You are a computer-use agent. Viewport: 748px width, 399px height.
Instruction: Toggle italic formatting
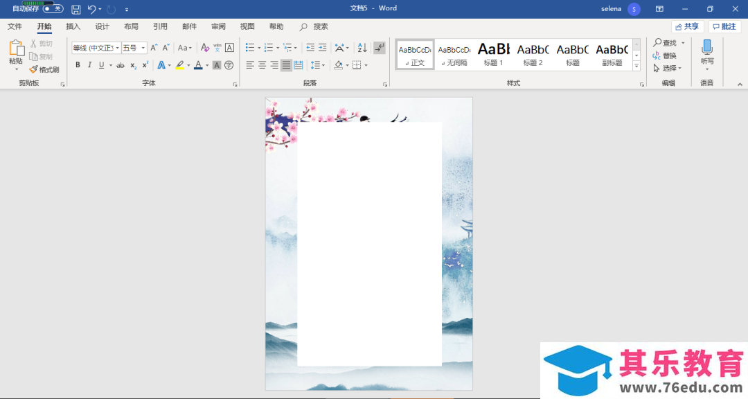click(89, 65)
